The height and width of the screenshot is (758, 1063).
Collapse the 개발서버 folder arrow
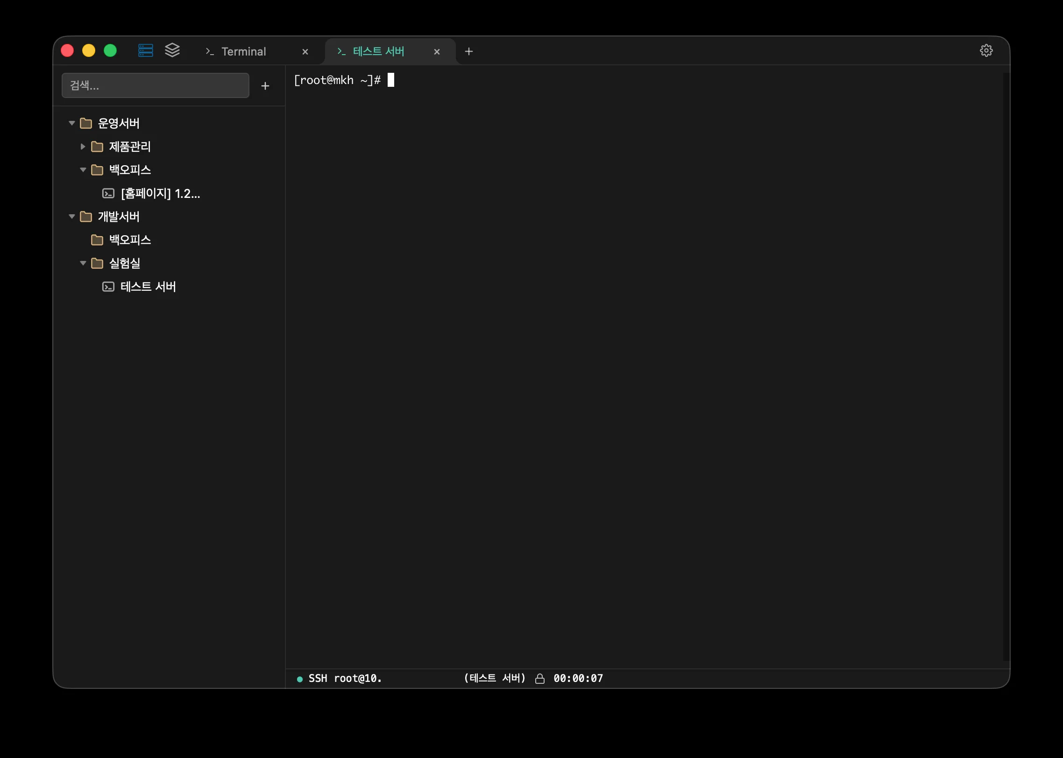pos(72,217)
